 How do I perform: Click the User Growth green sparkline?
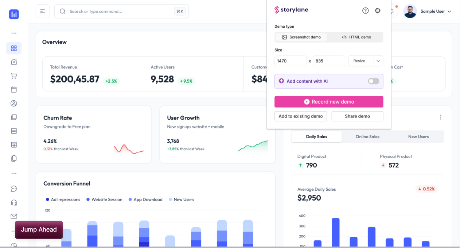[x=253, y=146]
